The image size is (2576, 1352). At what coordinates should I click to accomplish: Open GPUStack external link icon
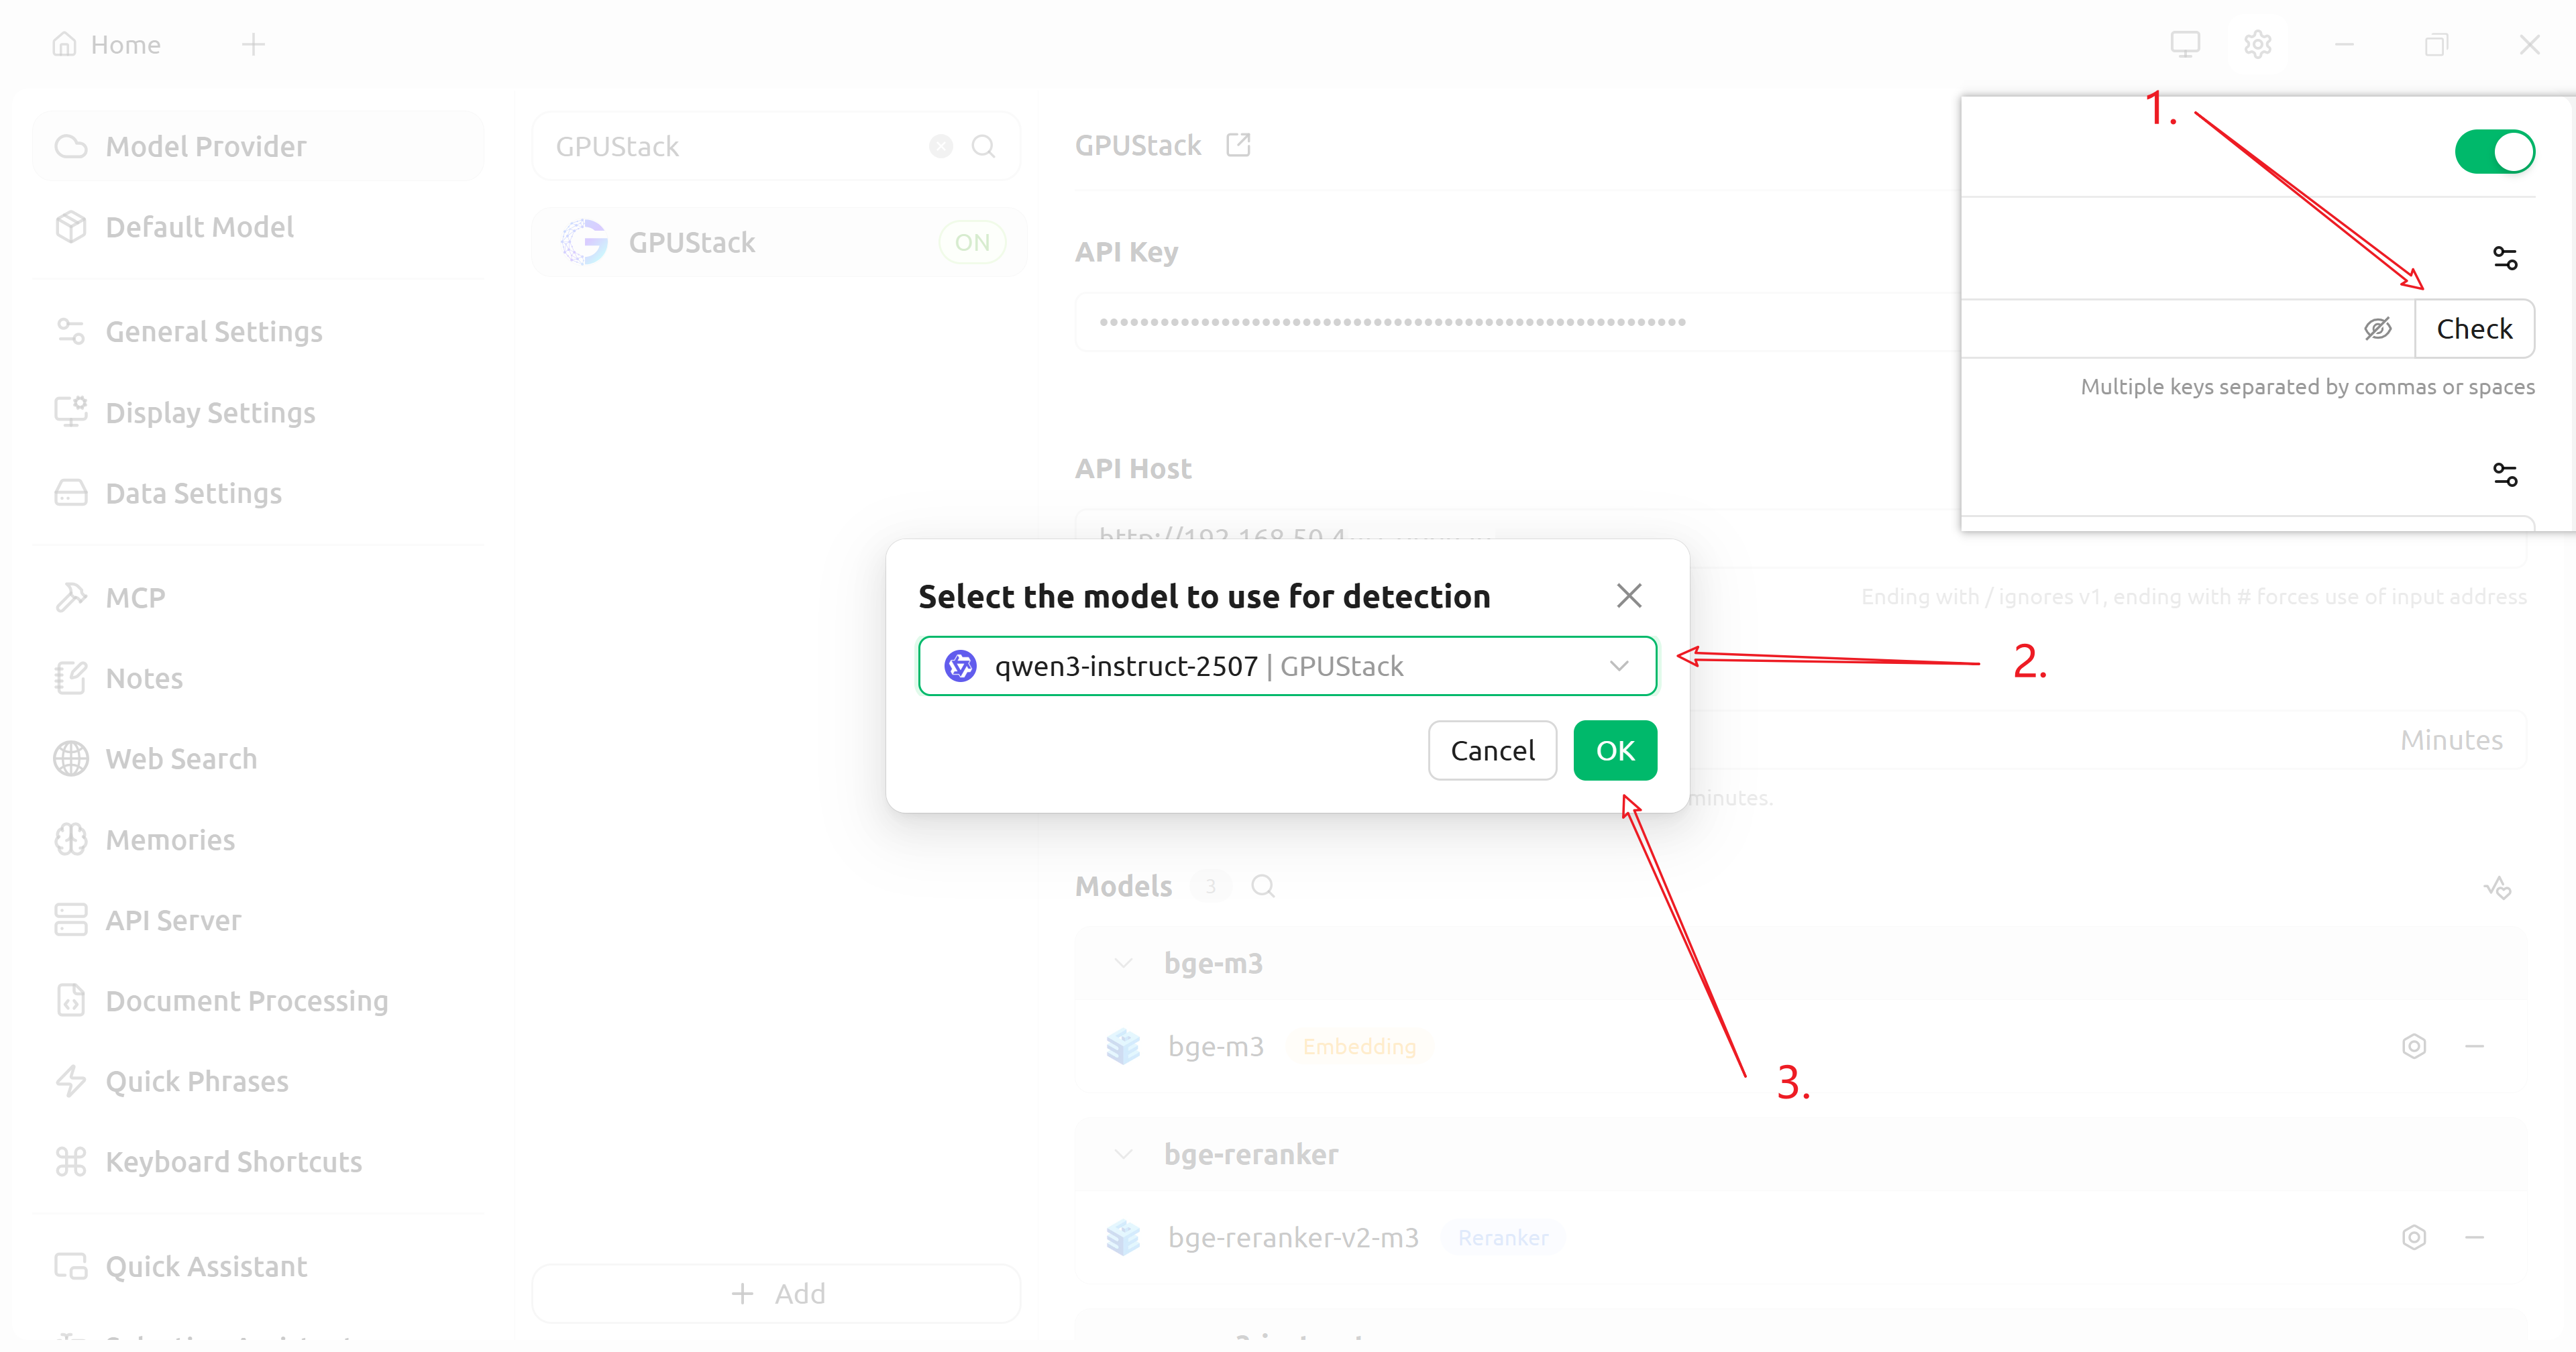[1238, 146]
